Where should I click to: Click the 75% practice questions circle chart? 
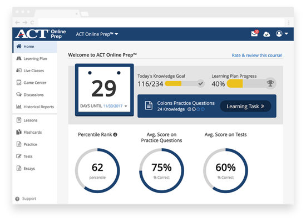coord(161,171)
